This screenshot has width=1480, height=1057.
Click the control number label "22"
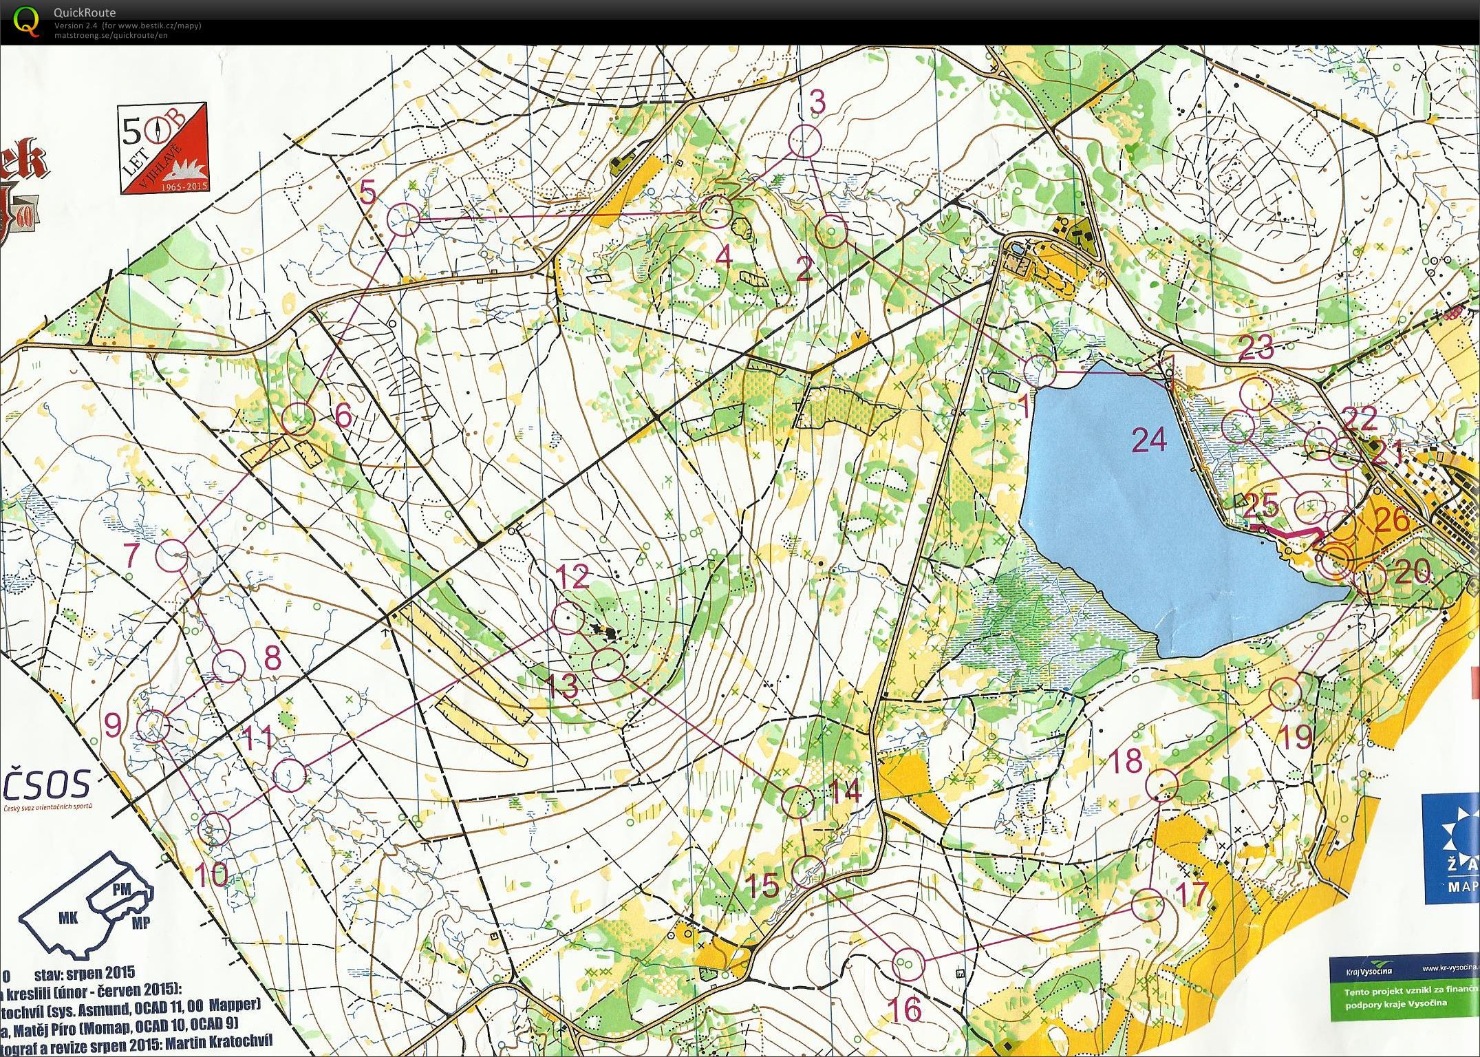(x=1360, y=419)
